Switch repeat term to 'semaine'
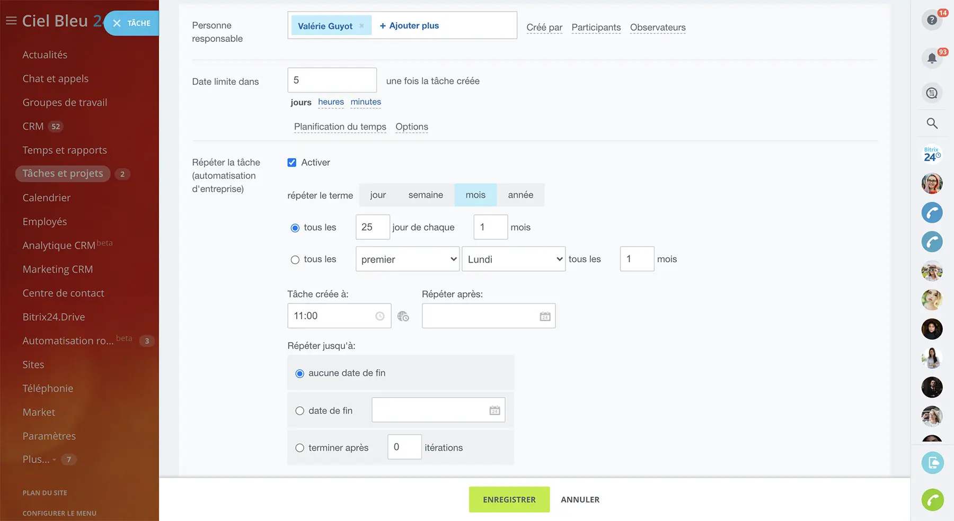954x521 pixels. [426, 195]
